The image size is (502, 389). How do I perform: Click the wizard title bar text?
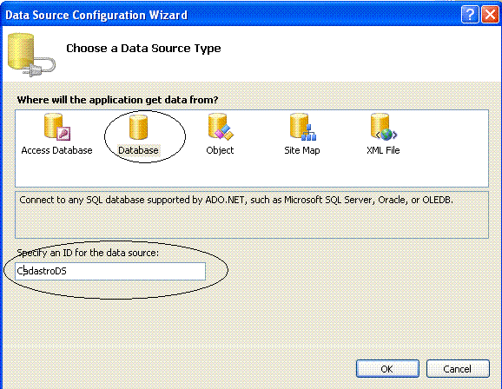96,15
